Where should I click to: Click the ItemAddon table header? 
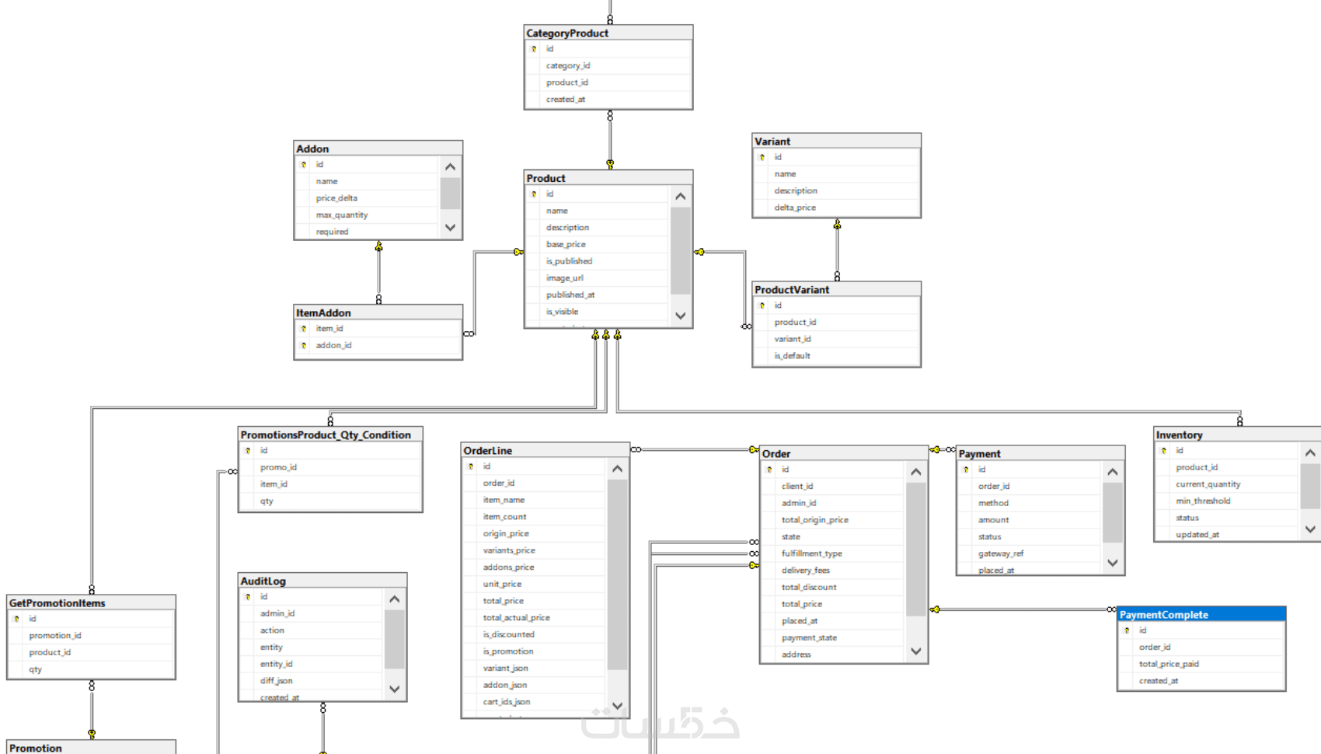coord(378,313)
